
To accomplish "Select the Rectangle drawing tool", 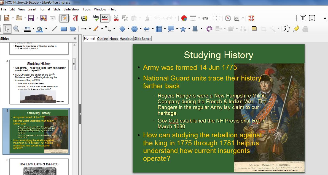I will (x=64, y=29).
